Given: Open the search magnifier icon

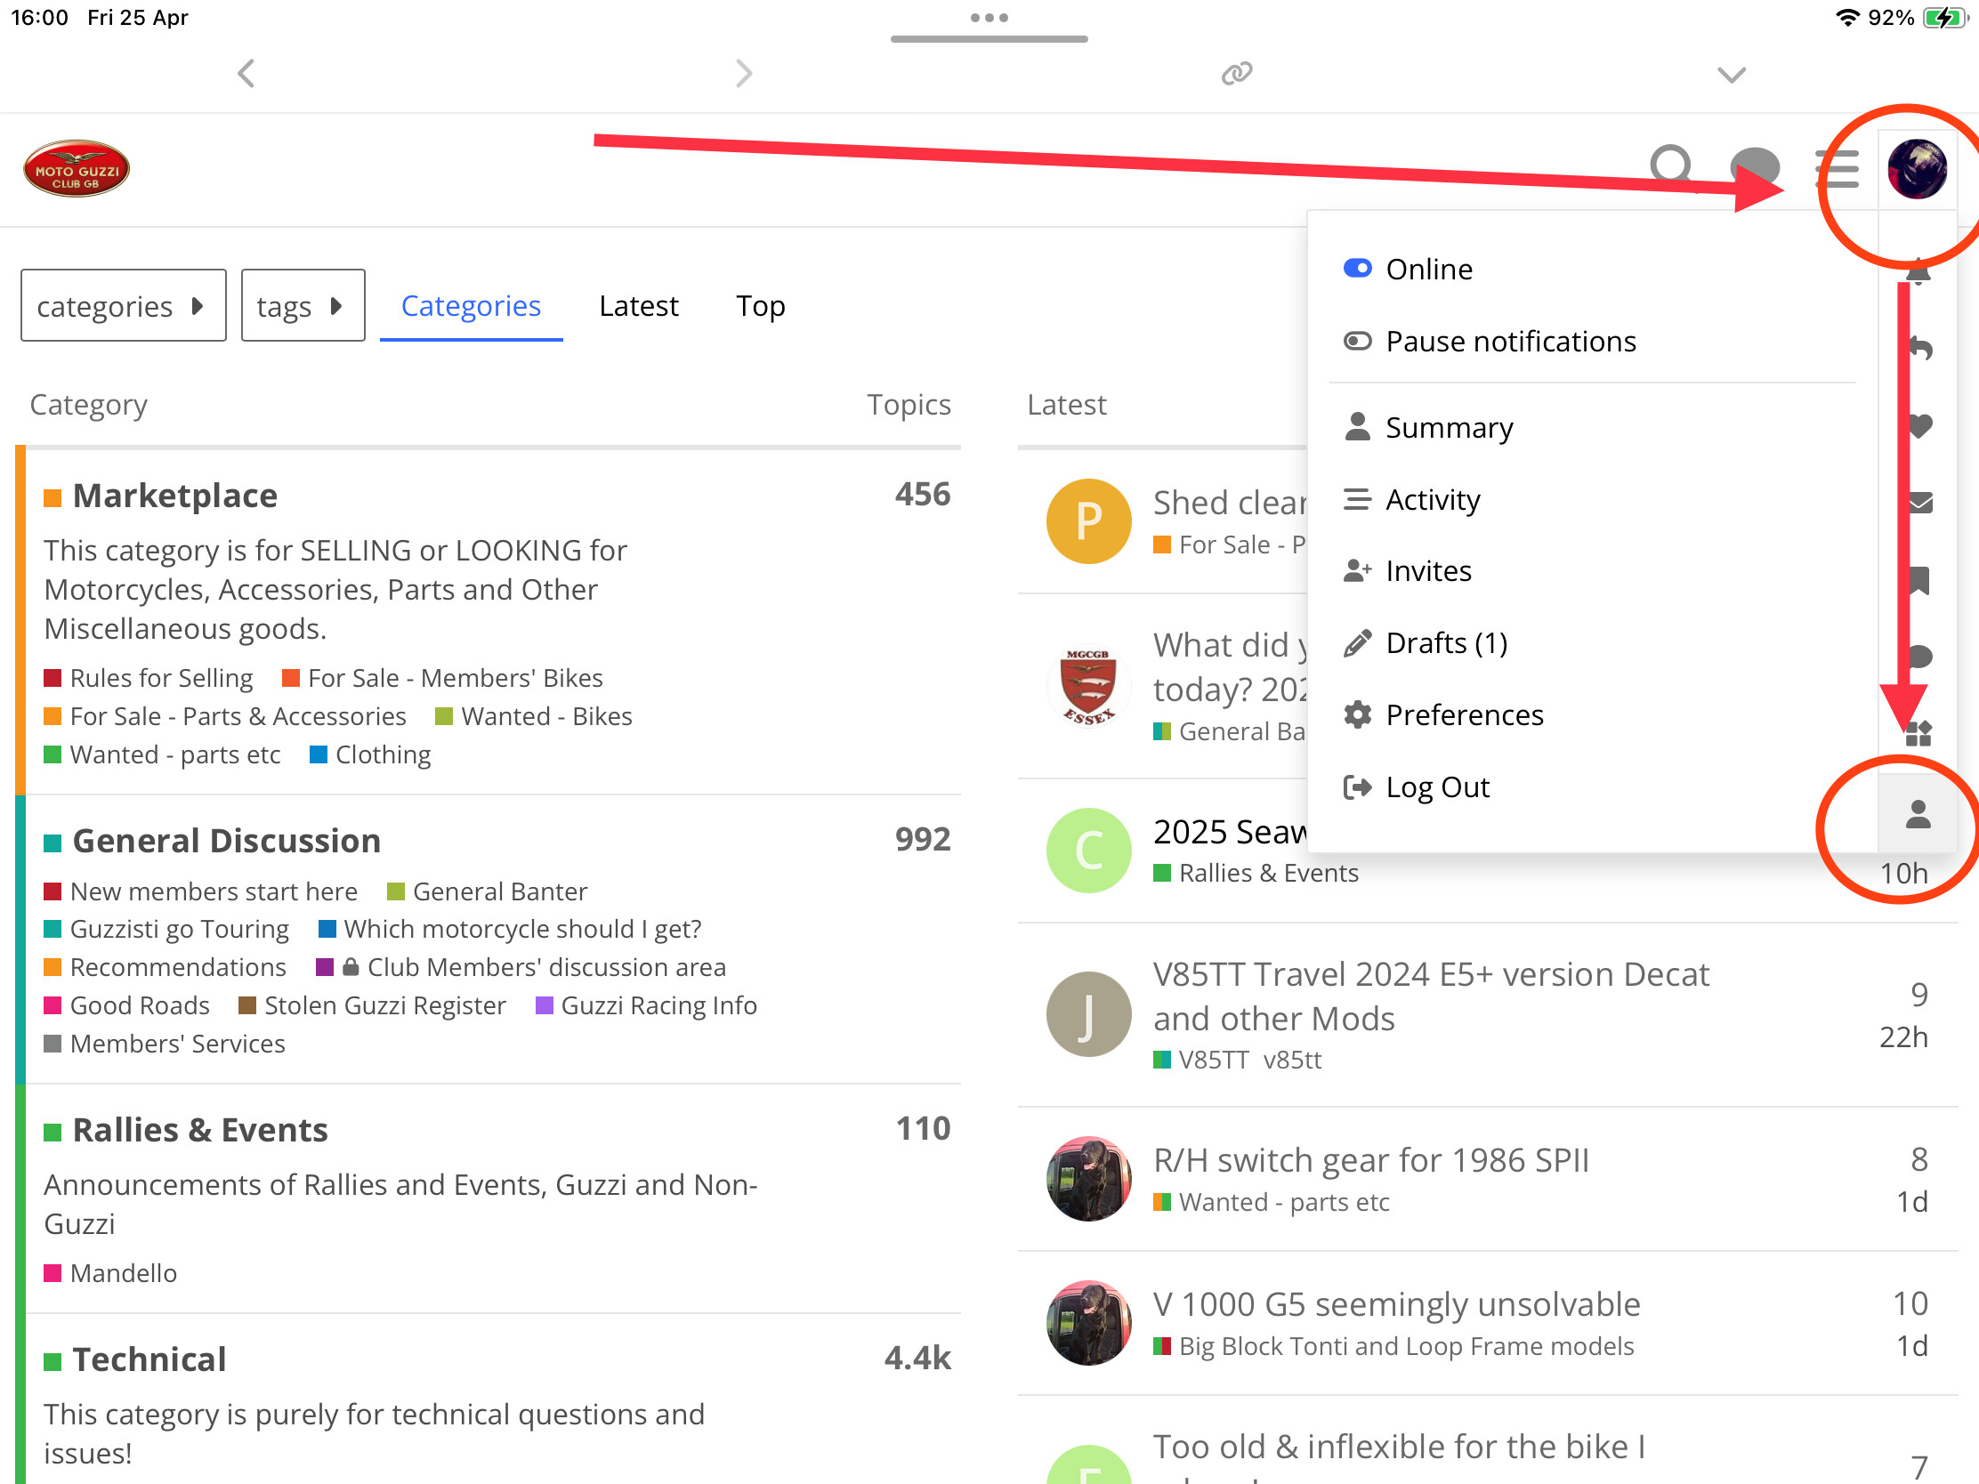Looking at the screenshot, I should point(1670,168).
